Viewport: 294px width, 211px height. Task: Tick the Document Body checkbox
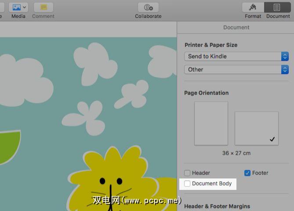(x=187, y=184)
